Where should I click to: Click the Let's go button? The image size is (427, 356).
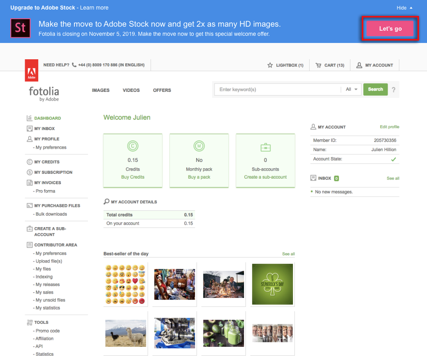390,28
